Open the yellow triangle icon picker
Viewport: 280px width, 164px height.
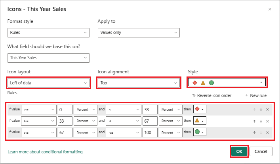tap(200, 120)
